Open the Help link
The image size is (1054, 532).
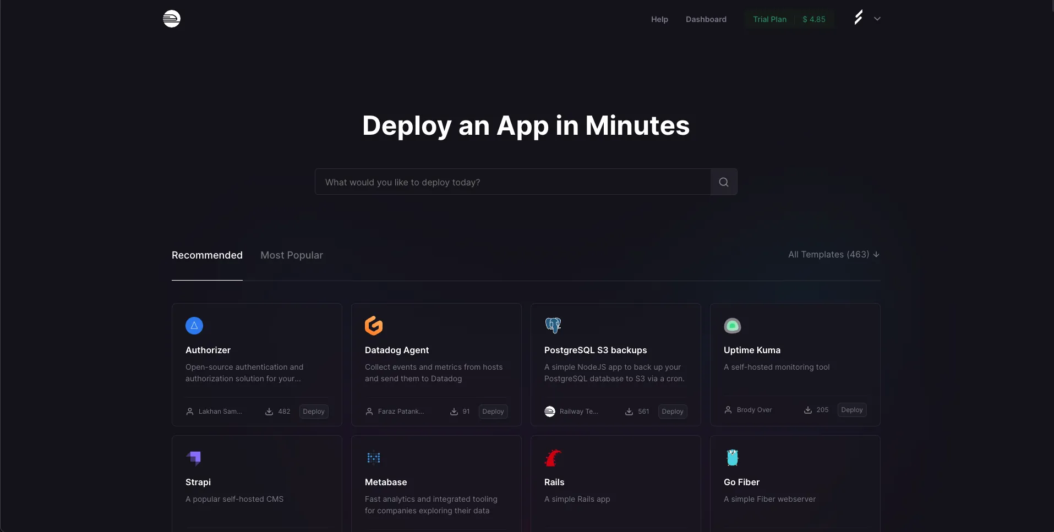pyautogui.click(x=659, y=19)
